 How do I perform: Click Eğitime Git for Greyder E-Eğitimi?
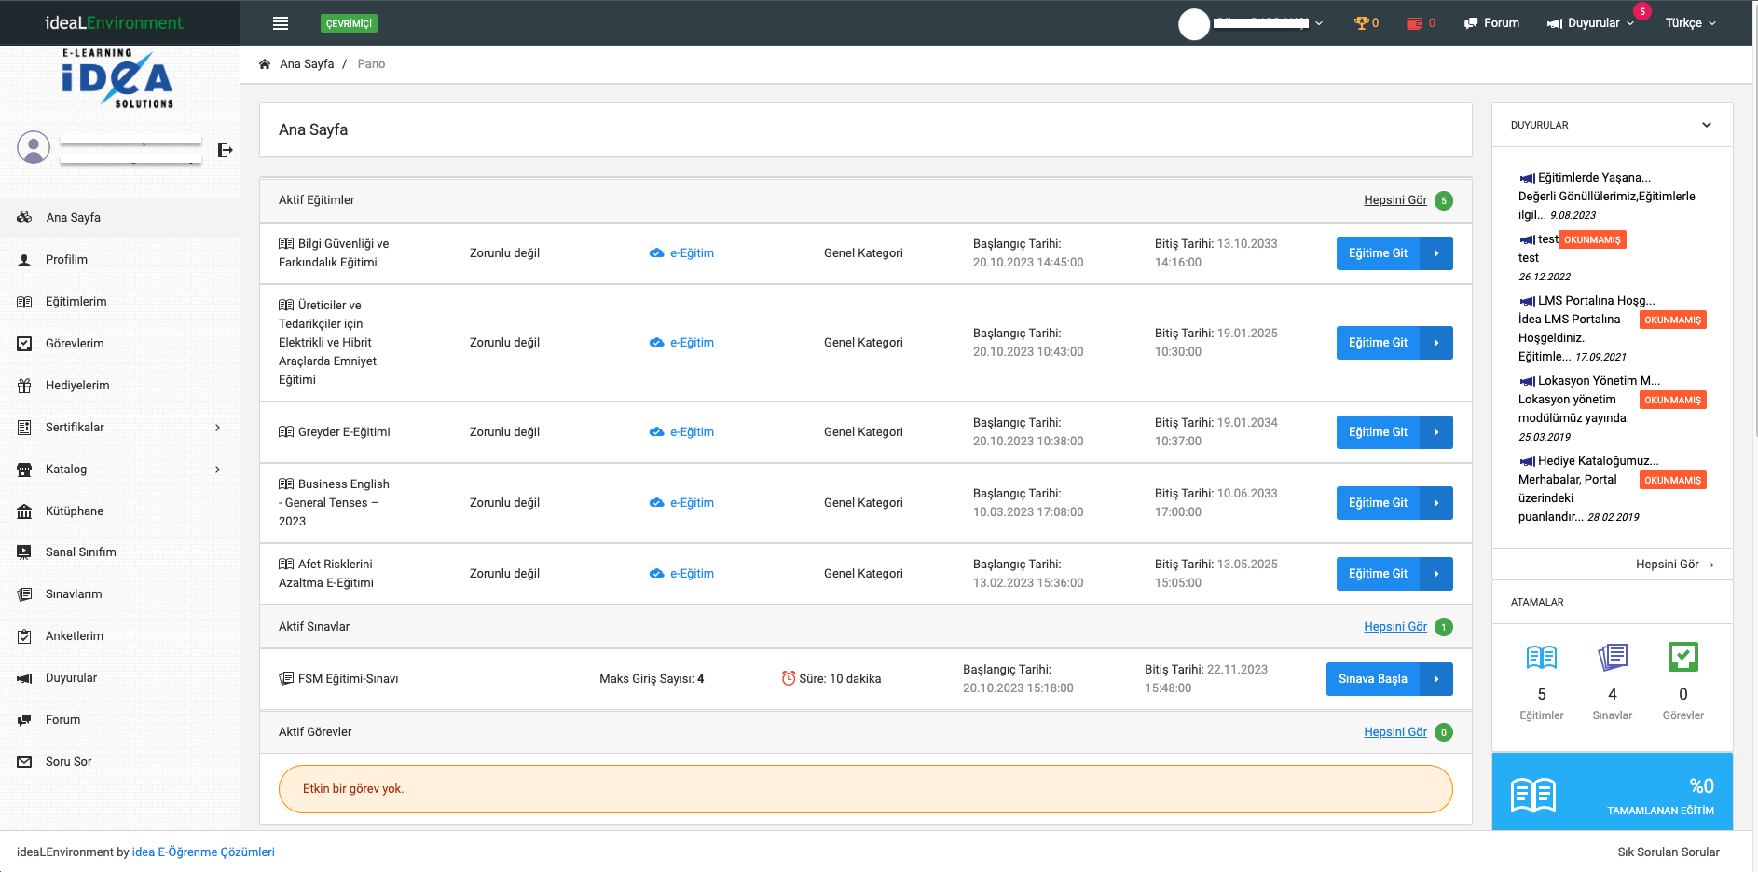1394,432
